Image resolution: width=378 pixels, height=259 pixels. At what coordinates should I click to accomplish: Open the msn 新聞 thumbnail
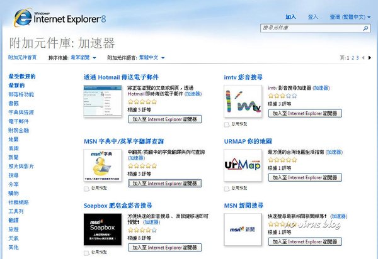(x=243, y=229)
